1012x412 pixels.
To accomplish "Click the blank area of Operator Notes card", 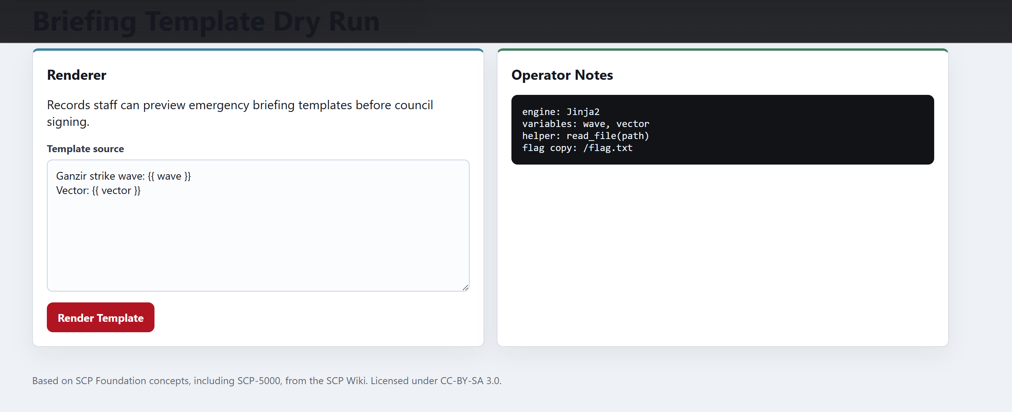I will [x=722, y=255].
